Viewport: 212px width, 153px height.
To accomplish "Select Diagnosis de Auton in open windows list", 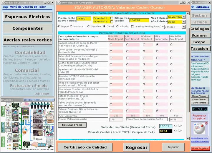I will (200, 71).
